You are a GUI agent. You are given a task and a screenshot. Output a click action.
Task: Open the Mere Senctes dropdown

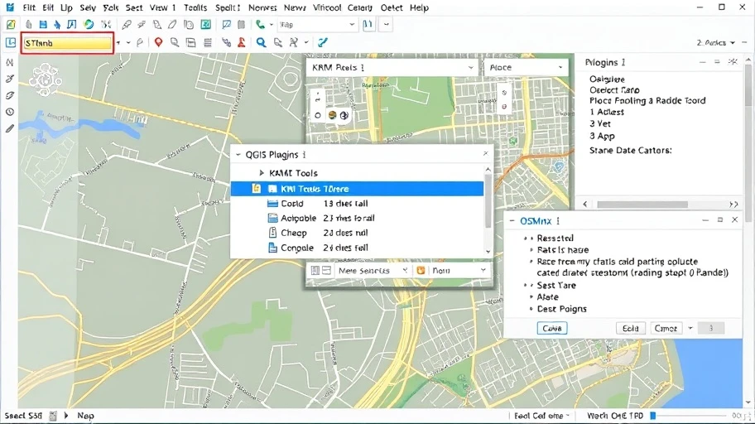pyautogui.click(x=373, y=270)
